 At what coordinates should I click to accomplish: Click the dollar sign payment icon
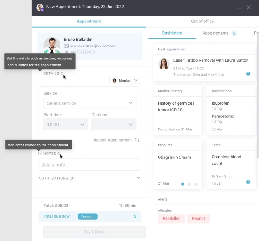tap(135, 216)
